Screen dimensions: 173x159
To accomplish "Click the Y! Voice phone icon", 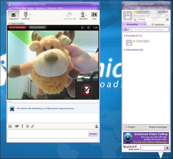I will (x=135, y=19).
